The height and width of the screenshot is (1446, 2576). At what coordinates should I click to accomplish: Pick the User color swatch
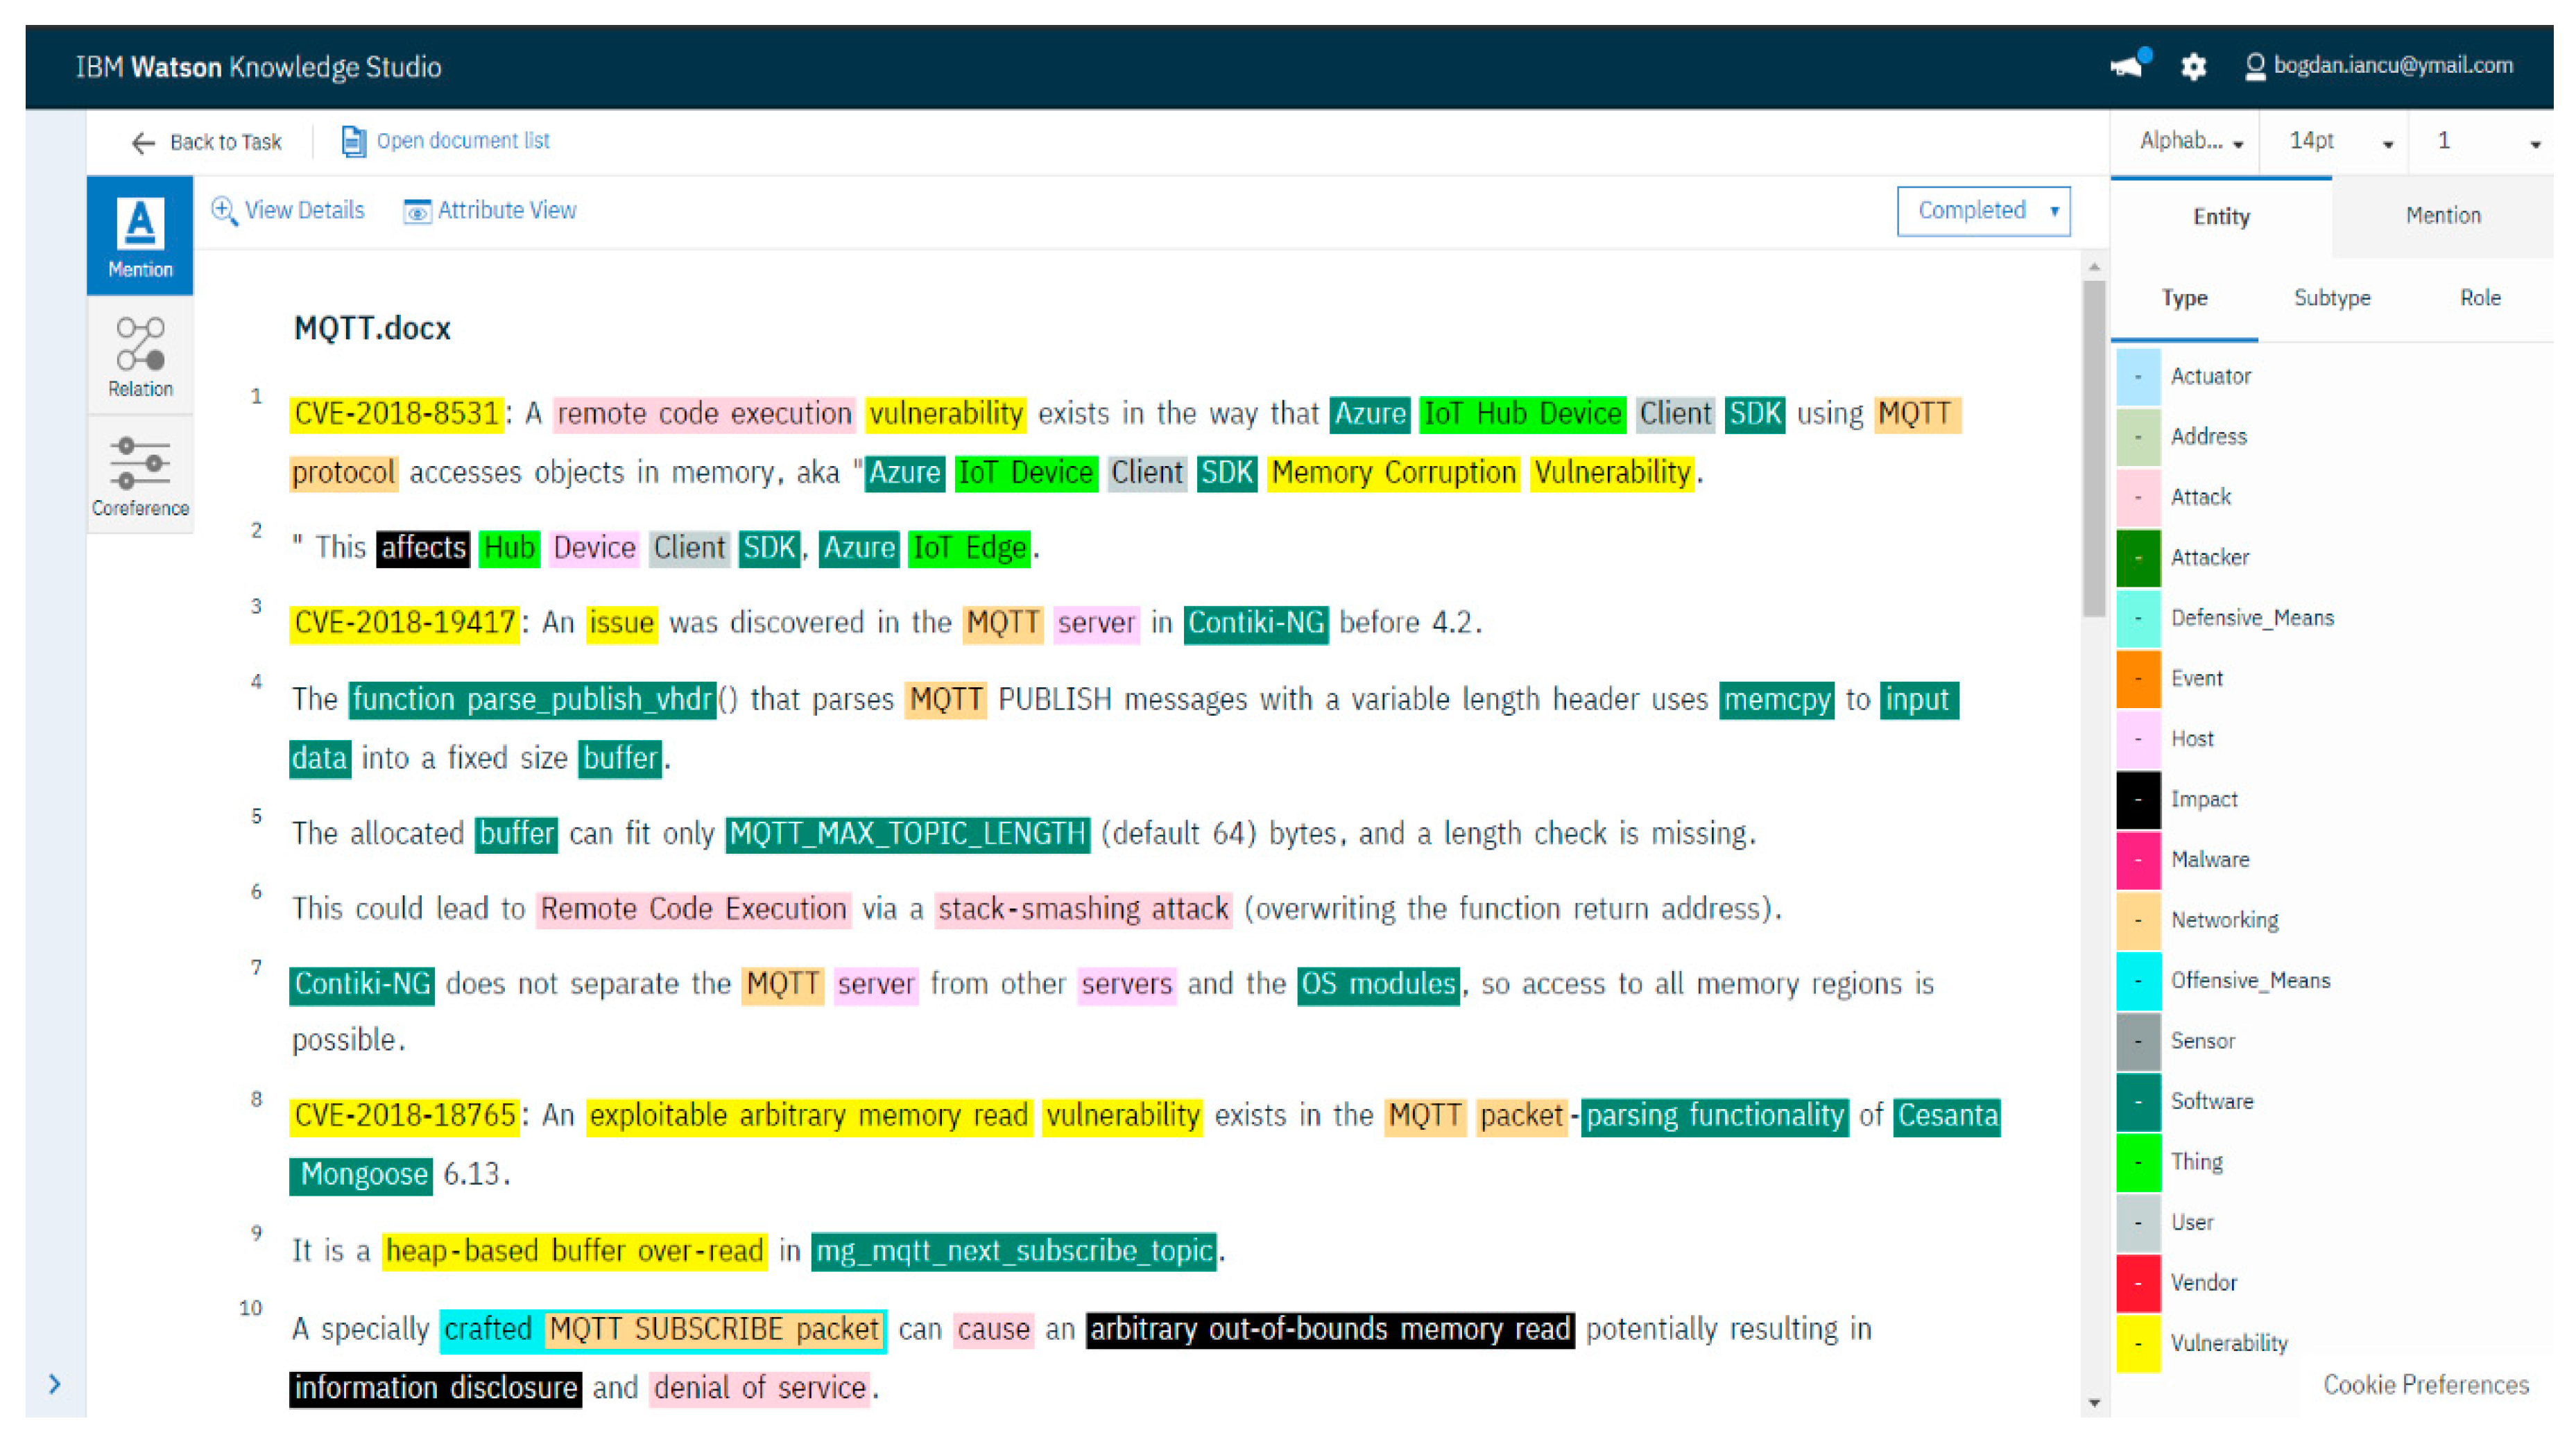[2138, 1222]
